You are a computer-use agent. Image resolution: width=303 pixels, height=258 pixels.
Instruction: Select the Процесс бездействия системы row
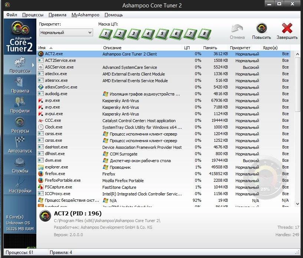tap(164, 200)
